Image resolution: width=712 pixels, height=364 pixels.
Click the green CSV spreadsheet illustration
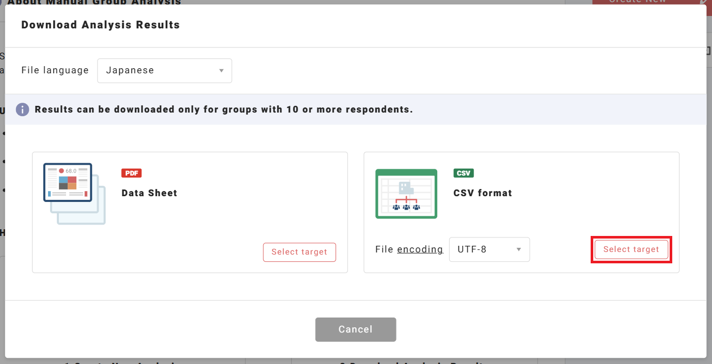point(406,194)
